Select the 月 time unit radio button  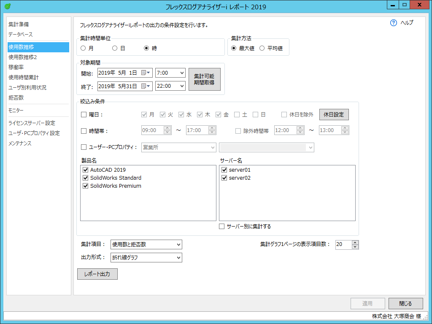83,48
